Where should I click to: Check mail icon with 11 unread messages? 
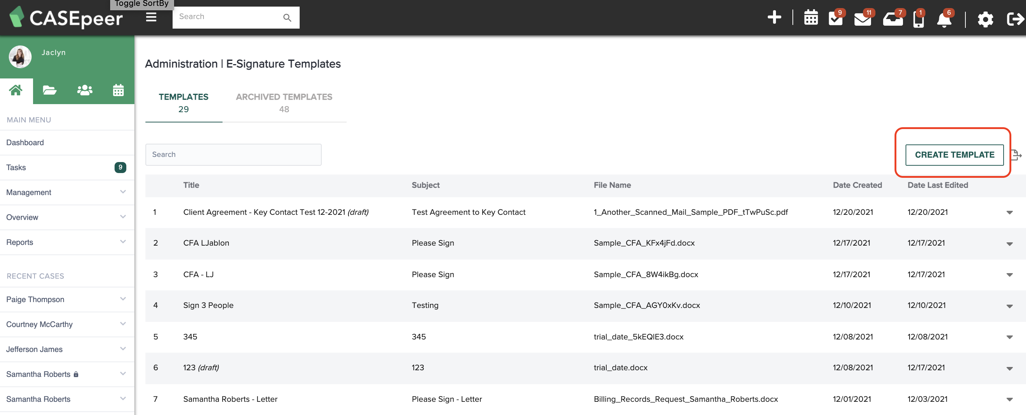863,19
